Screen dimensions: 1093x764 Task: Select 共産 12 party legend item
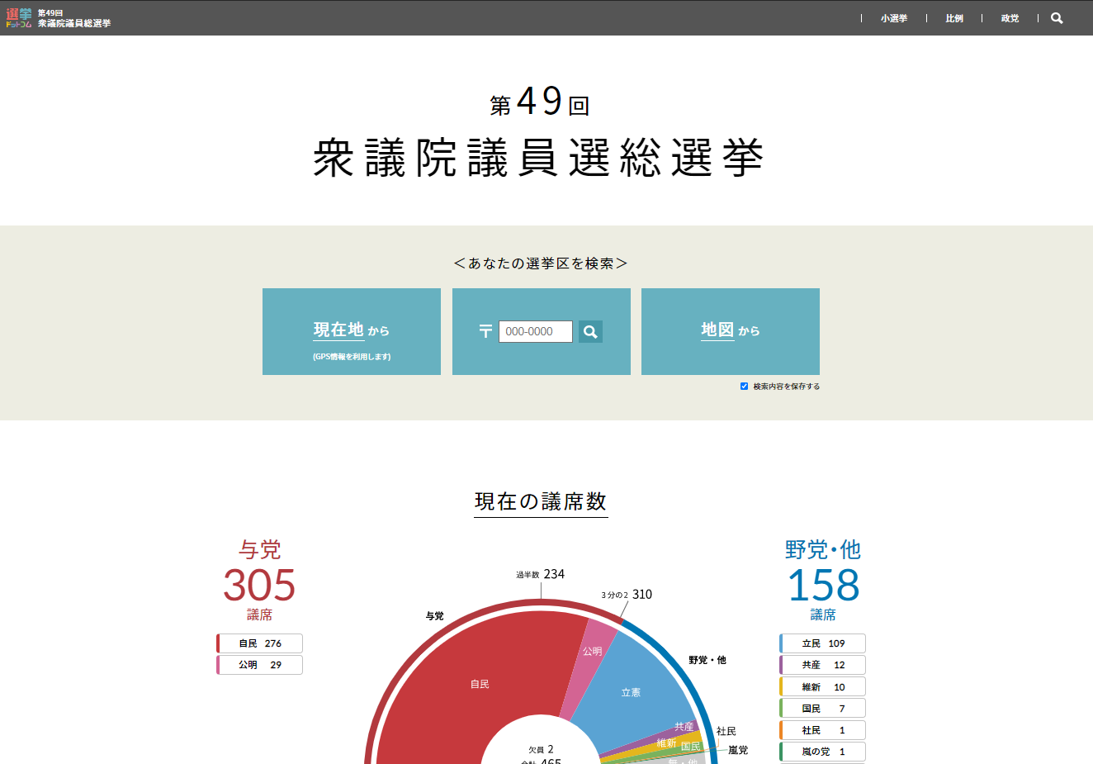coord(822,665)
